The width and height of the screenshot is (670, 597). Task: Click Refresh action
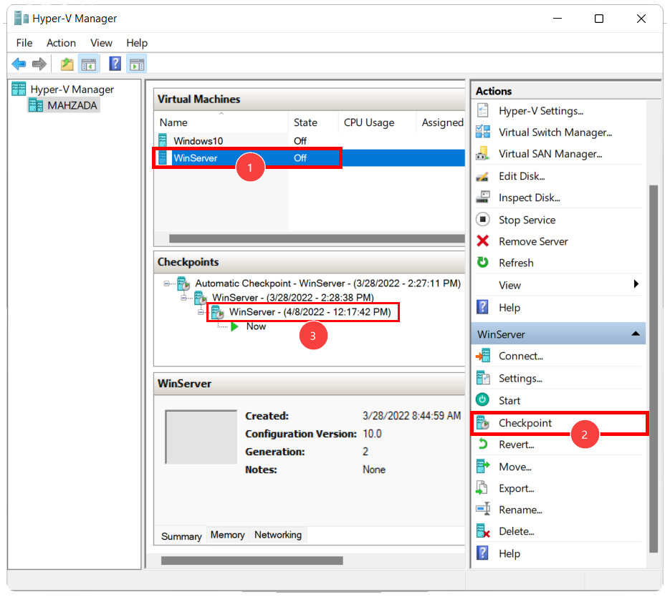pos(516,263)
